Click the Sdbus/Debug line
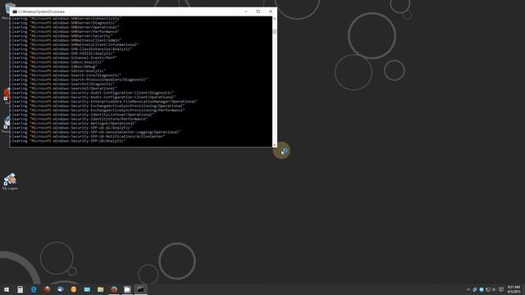Screen dimensions: 525x295 coord(53,66)
